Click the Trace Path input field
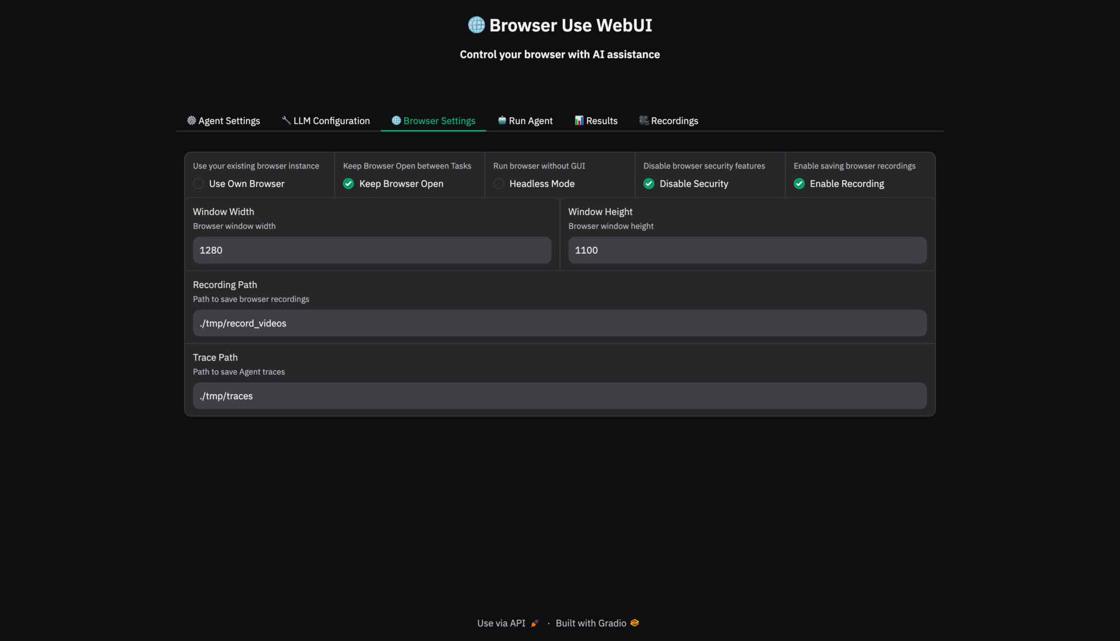 559,395
